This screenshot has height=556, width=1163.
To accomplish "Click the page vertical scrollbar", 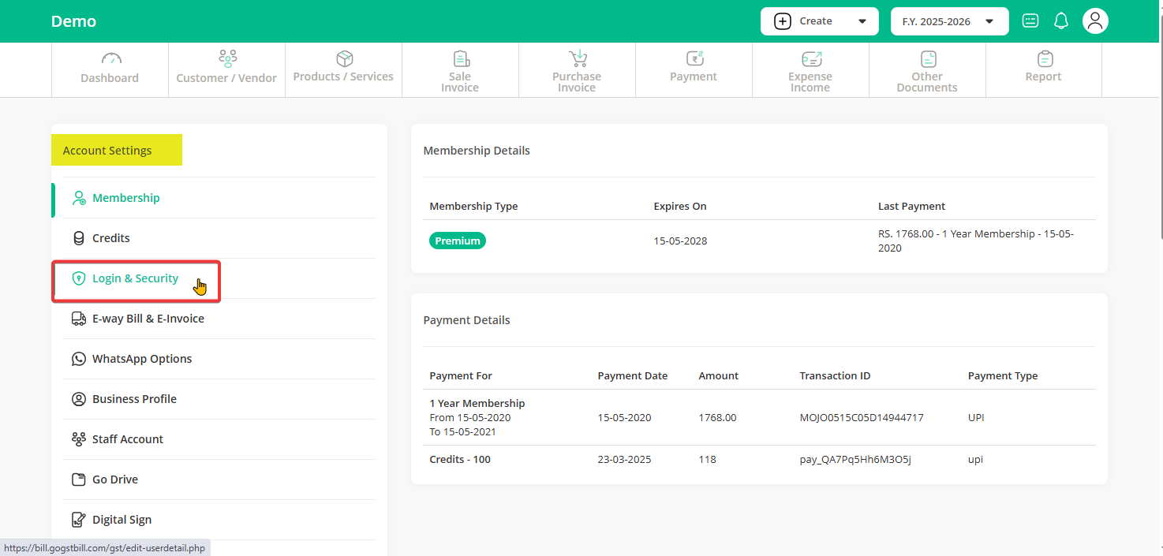I will tap(1159, 118).
